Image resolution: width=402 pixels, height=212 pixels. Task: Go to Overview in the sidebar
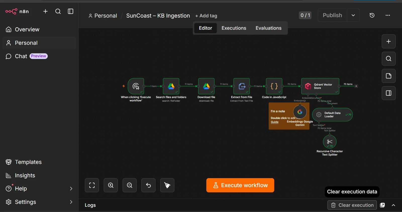(39, 29)
